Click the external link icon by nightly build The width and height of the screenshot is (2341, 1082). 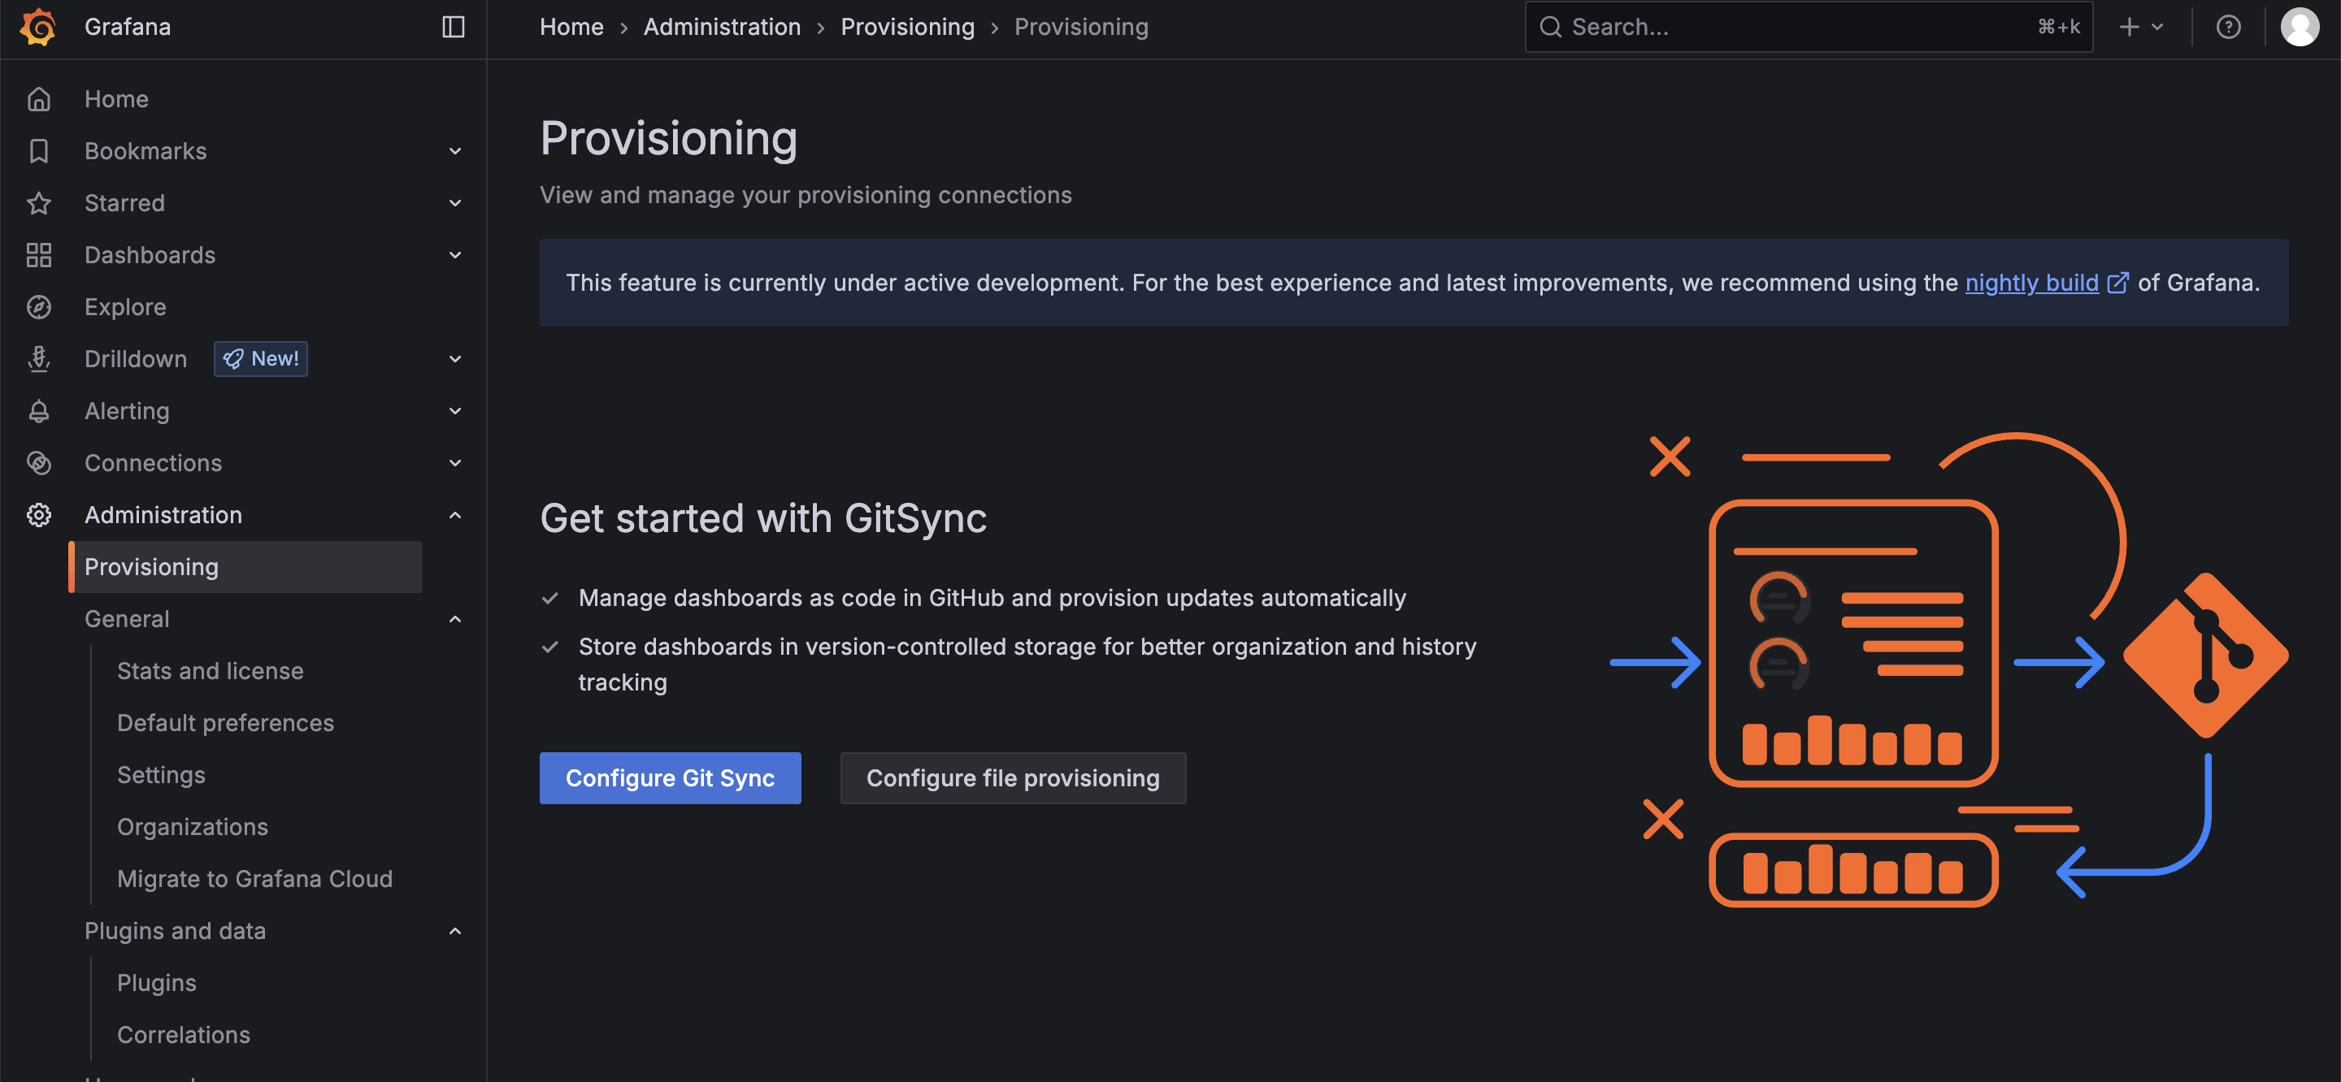click(2117, 283)
